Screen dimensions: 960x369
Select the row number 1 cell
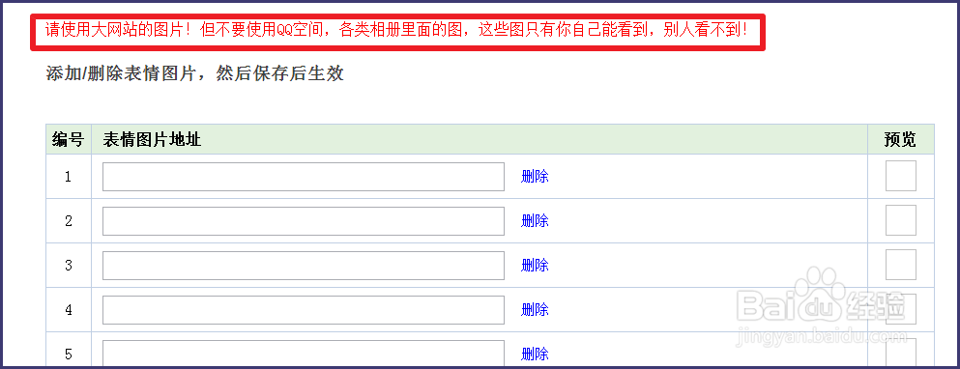(68, 177)
